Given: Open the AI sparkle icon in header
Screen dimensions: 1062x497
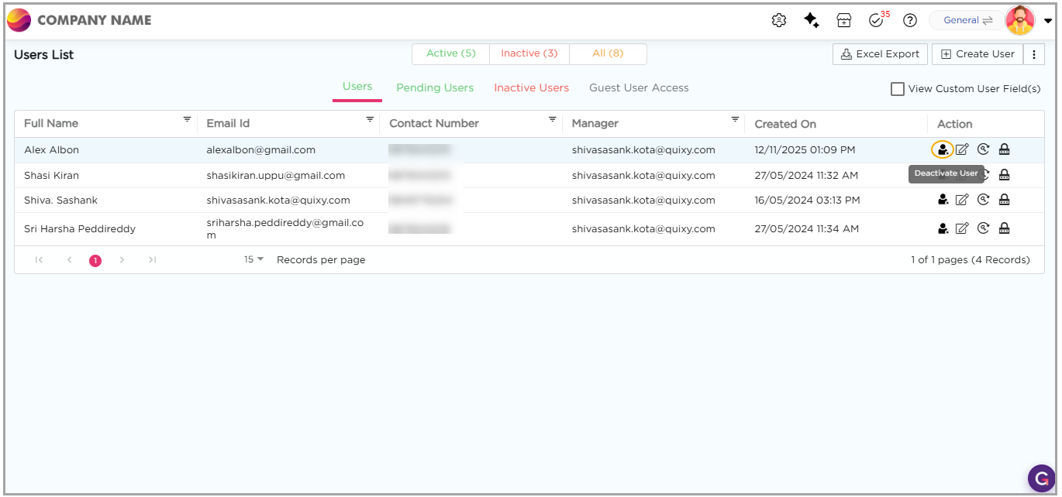Looking at the screenshot, I should pos(812,21).
